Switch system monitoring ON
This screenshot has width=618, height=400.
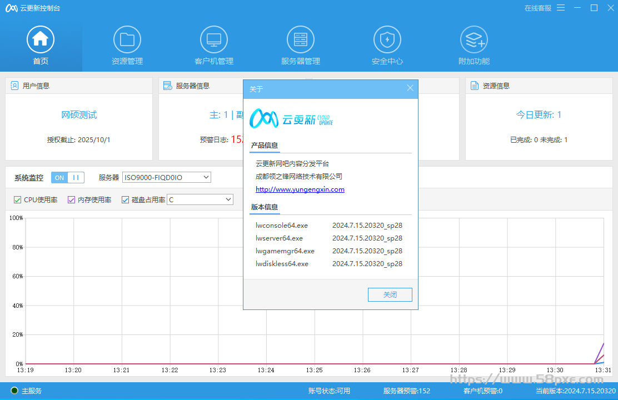pos(59,178)
